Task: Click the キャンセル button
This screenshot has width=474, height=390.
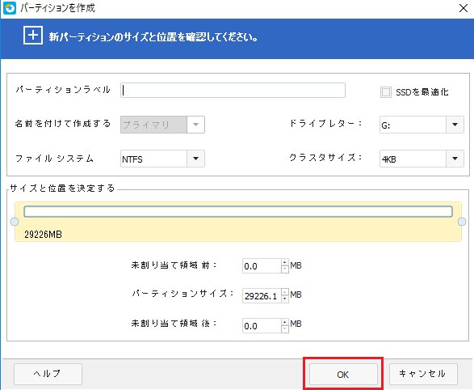Action: 423,374
